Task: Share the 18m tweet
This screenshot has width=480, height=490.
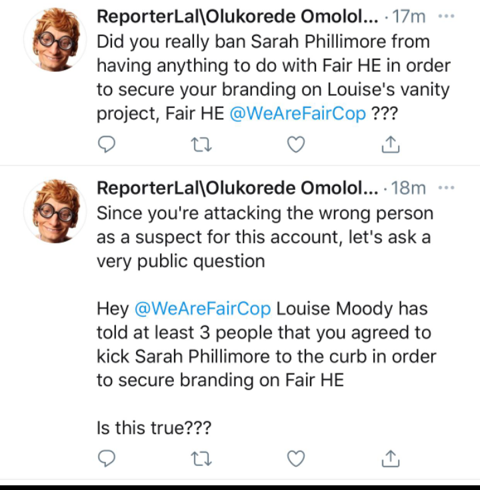Action: [390, 458]
